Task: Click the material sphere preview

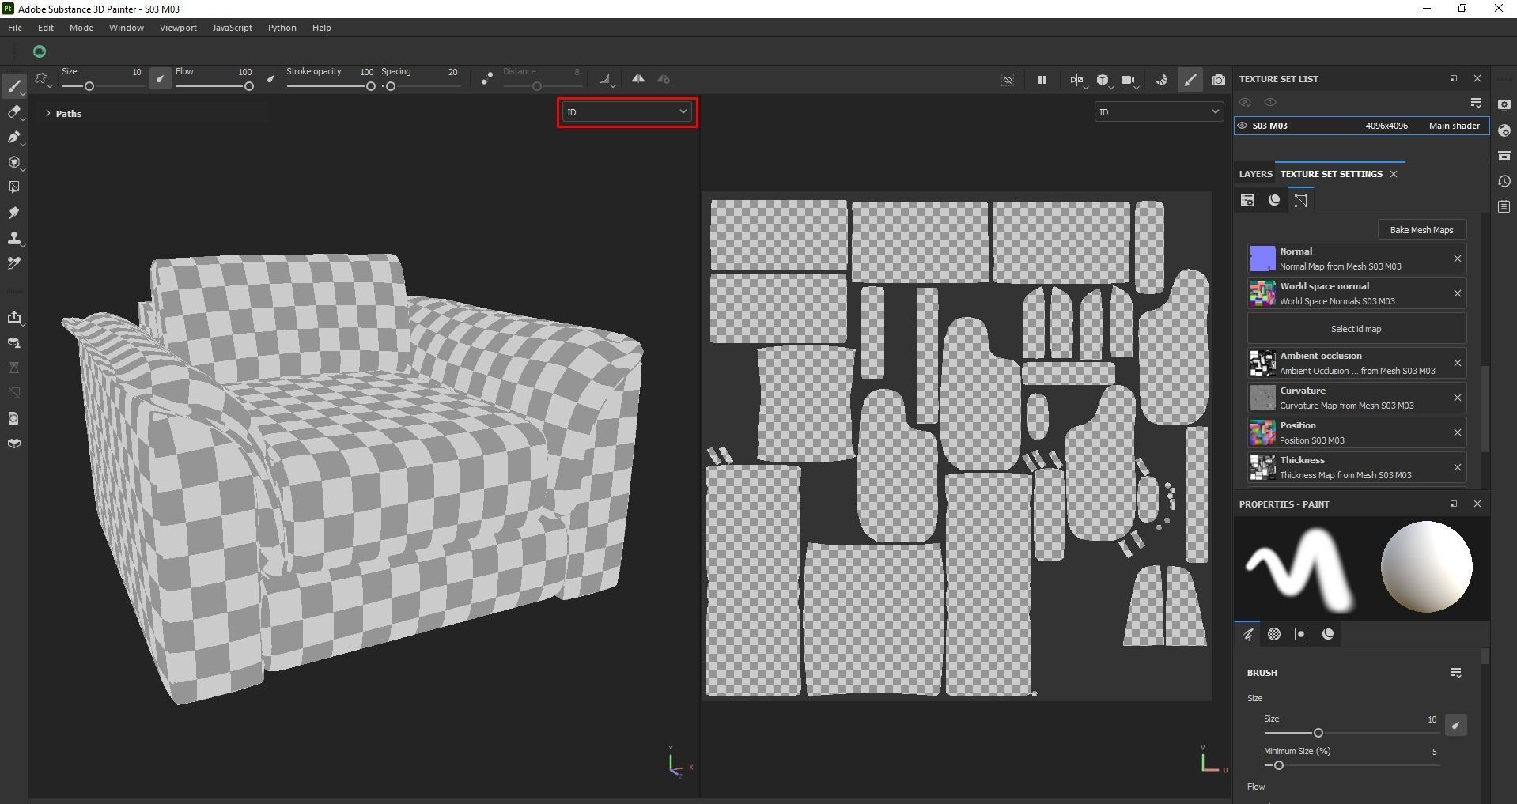Action: [x=1426, y=566]
